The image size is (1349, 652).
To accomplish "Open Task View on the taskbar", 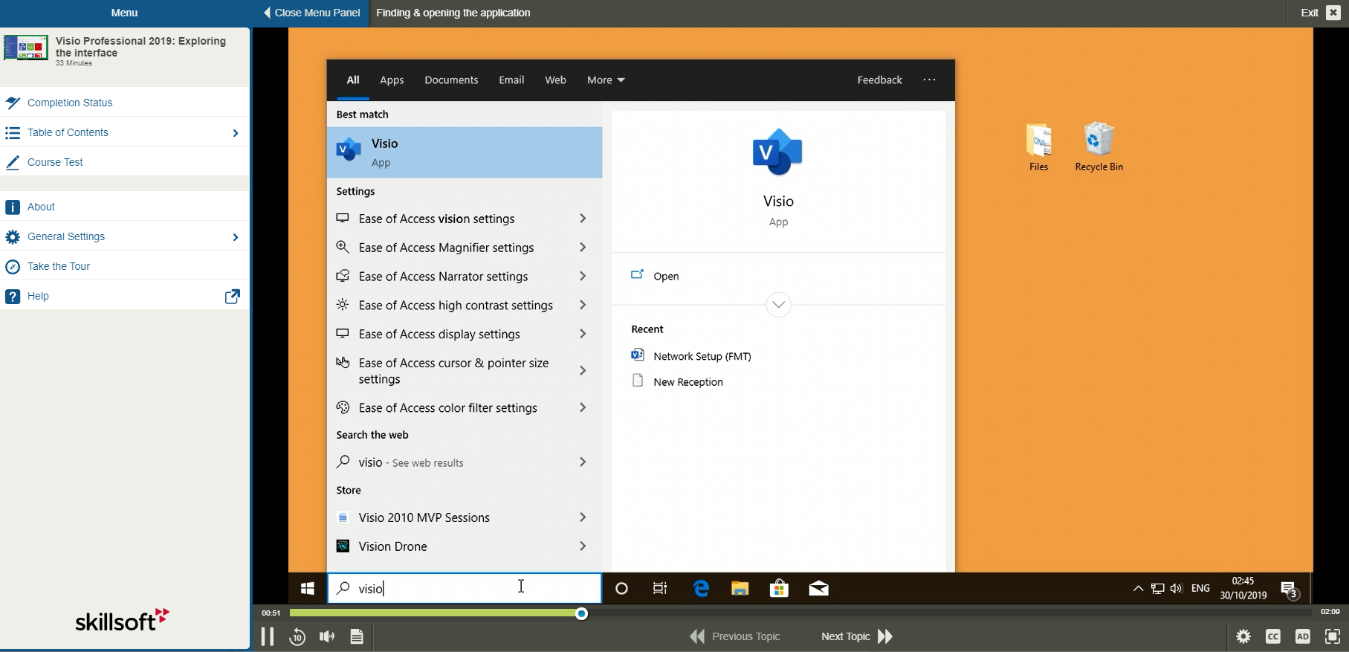I will point(660,589).
